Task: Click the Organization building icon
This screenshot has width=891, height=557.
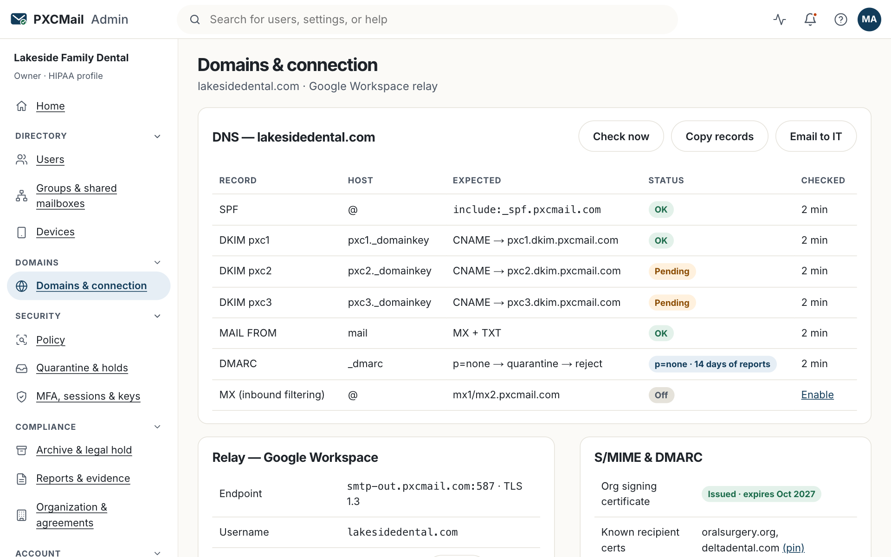Action: click(x=21, y=515)
